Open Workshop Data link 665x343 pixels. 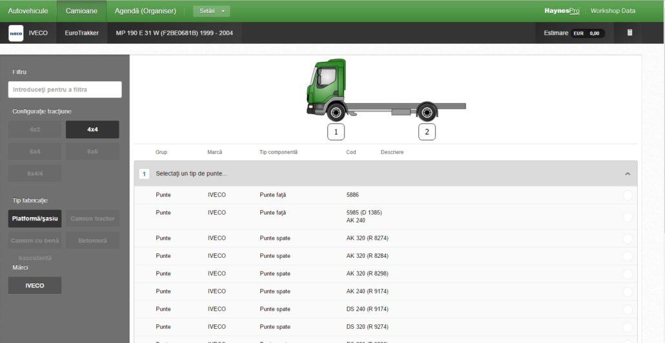[x=613, y=11]
